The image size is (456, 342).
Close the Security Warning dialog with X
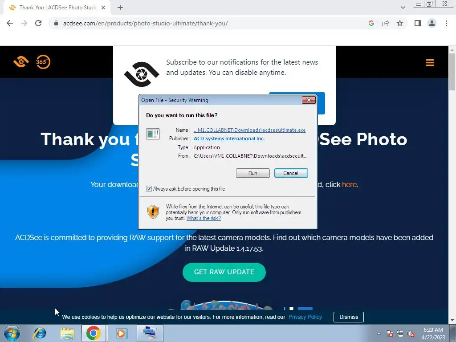pyautogui.click(x=309, y=100)
